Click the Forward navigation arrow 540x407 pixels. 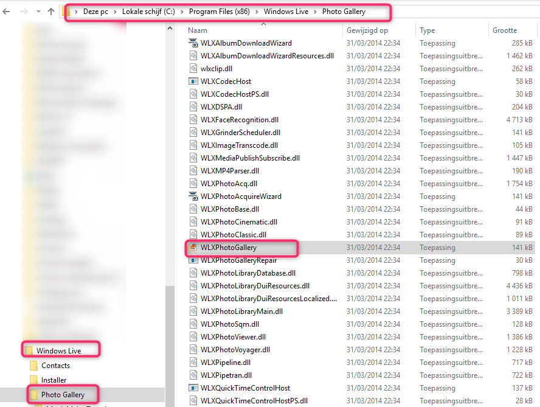[x=24, y=12]
